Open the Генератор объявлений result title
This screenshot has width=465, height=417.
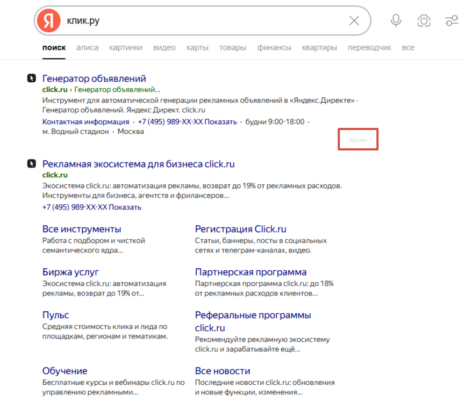click(x=94, y=78)
